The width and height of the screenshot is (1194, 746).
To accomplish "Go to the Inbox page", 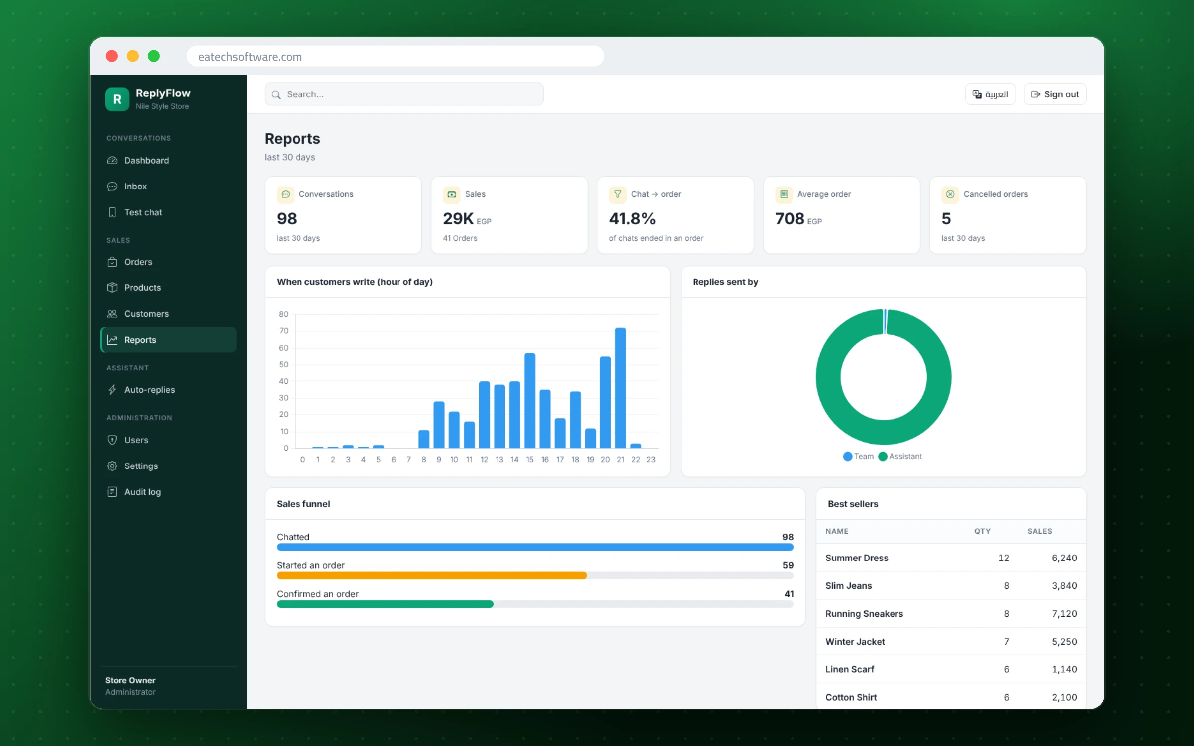I will coord(169,186).
